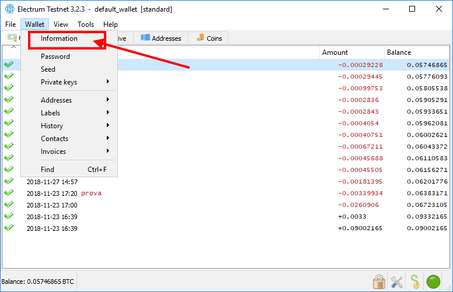Click amount -0.00181395

360,181
